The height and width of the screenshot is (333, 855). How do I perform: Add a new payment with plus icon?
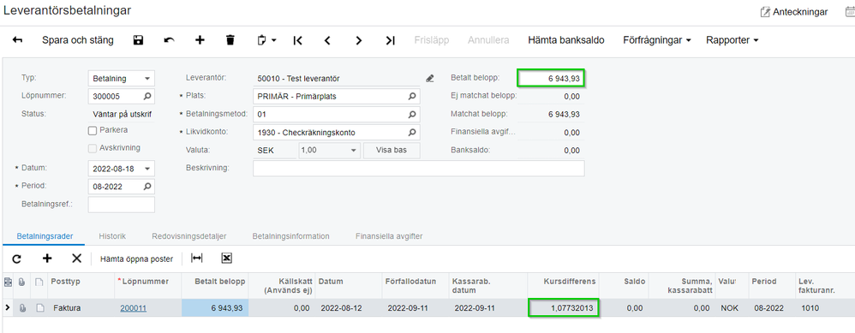tap(200, 40)
